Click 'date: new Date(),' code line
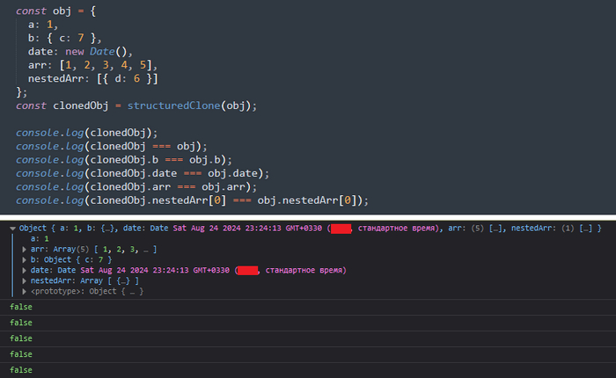 80,51
